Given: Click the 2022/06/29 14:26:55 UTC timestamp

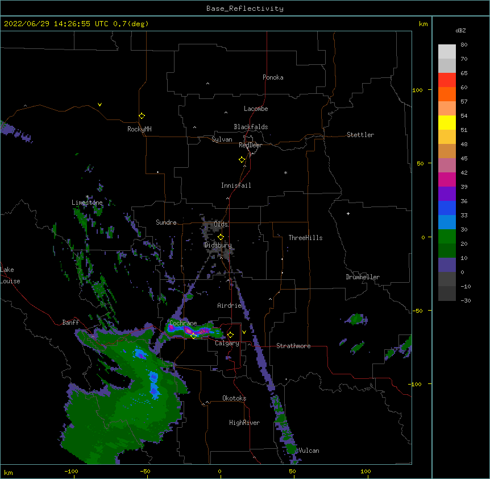Looking at the screenshot, I should pos(56,24).
